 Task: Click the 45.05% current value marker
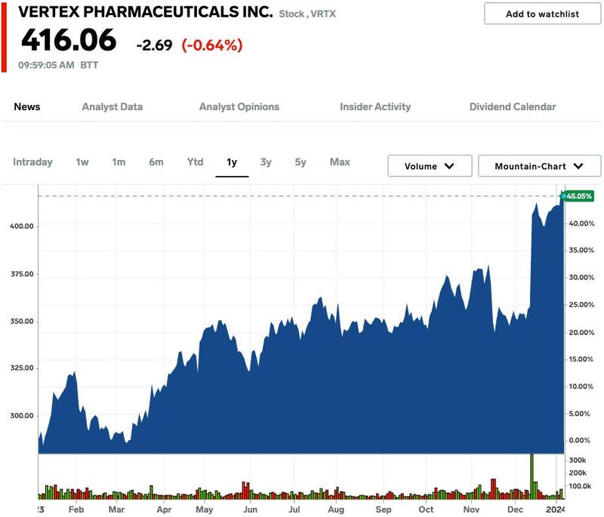pos(578,196)
